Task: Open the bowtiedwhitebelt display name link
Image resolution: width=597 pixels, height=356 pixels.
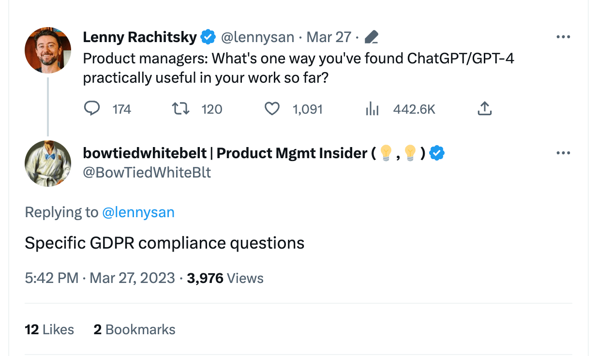Action: [225, 153]
